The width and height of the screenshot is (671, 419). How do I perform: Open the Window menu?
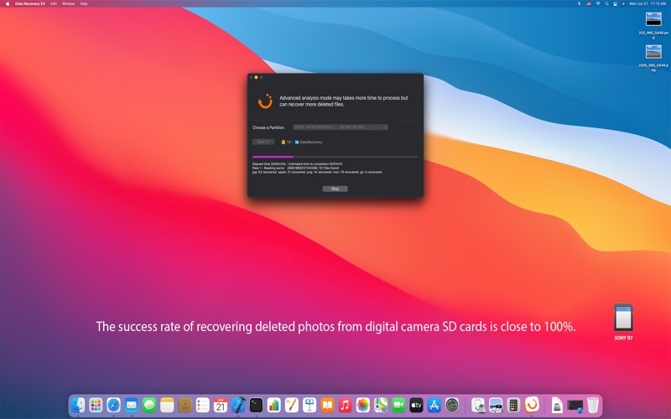tap(69, 3)
